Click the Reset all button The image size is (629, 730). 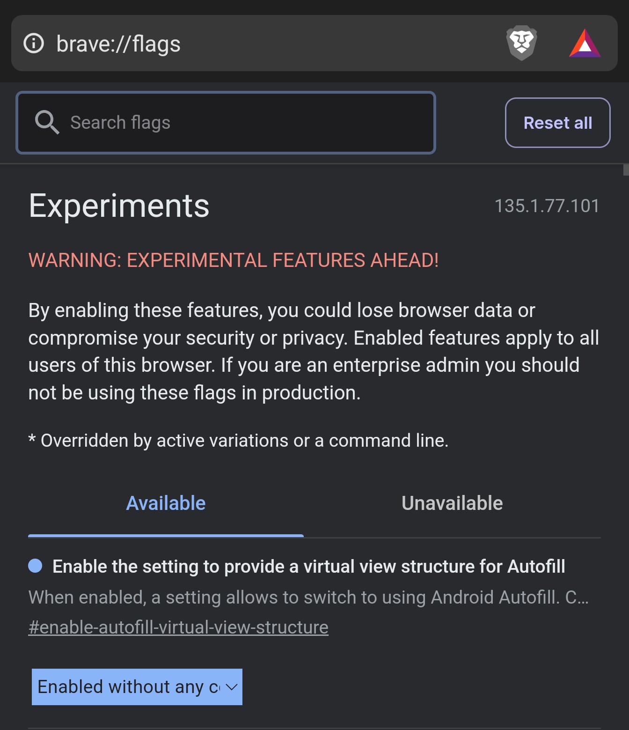coord(558,123)
